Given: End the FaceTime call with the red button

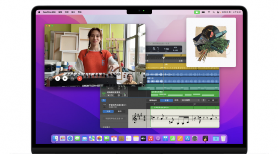Looking at the screenshot, I should 80,78.
